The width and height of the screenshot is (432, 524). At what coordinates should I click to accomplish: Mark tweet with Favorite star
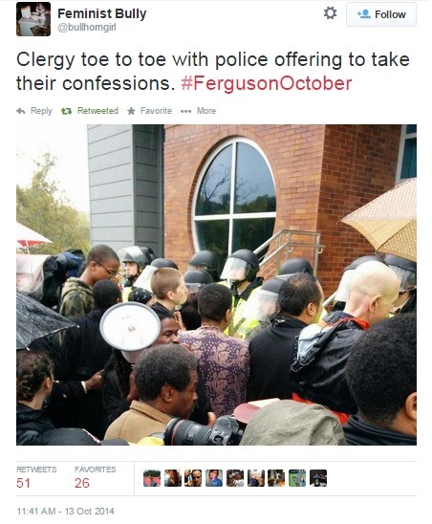pos(131,111)
